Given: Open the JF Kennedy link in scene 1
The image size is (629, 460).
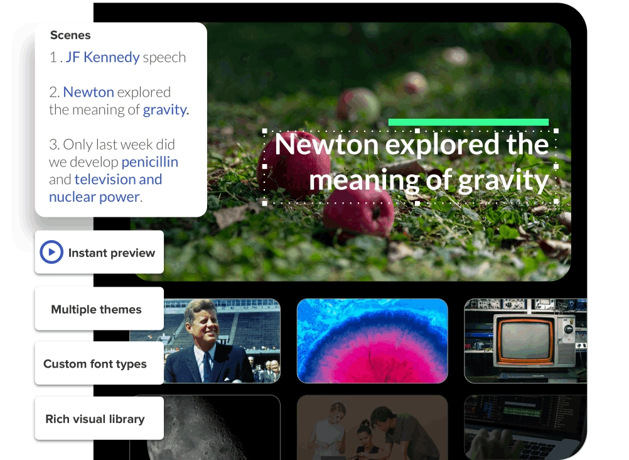Looking at the screenshot, I should 102,57.
